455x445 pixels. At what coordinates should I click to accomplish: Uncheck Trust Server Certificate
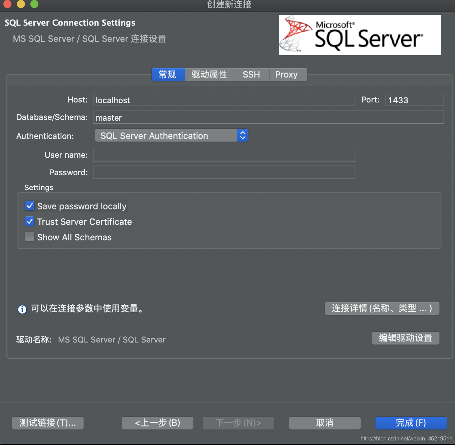click(30, 221)
